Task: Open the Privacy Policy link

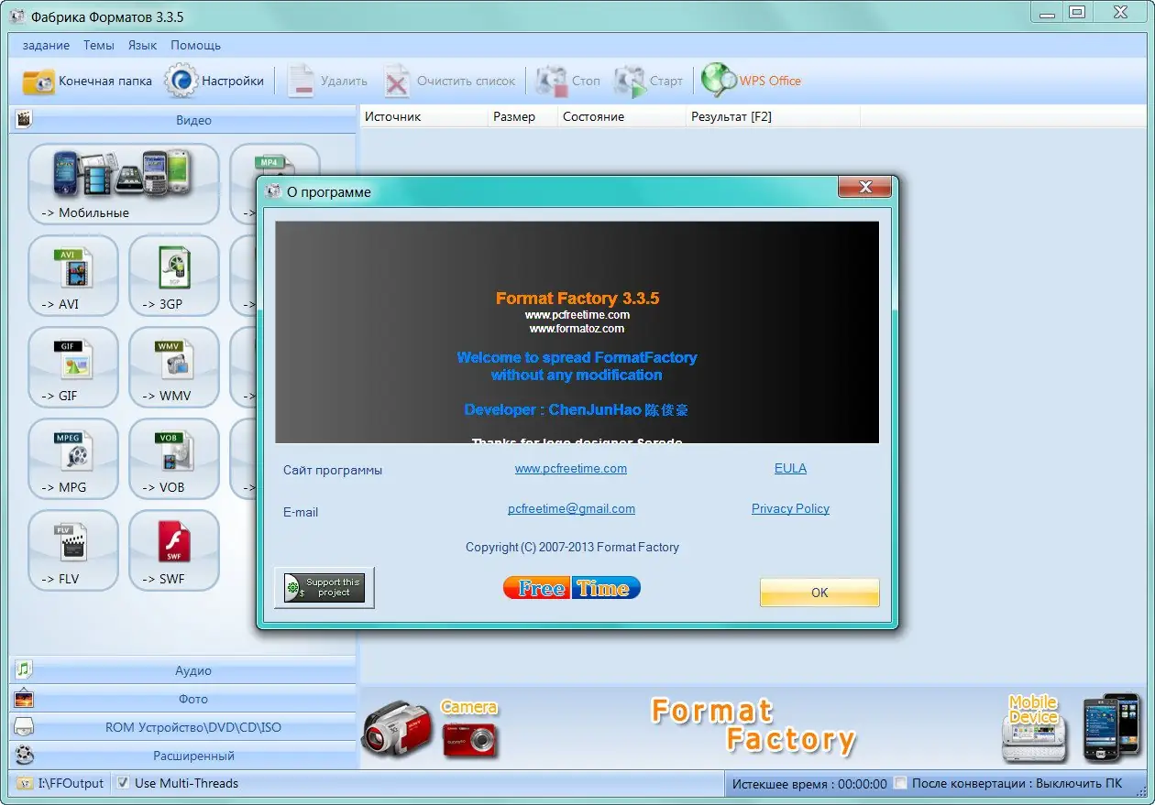Action: 790,508
